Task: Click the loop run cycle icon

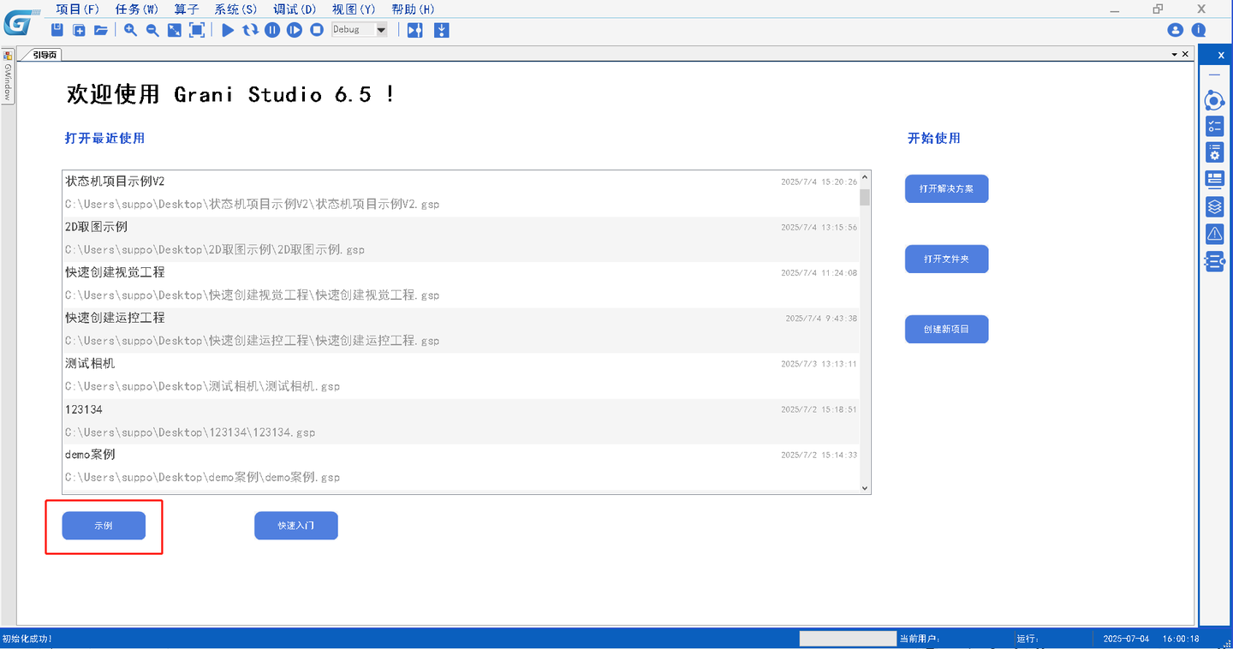Action: (250, 30)
